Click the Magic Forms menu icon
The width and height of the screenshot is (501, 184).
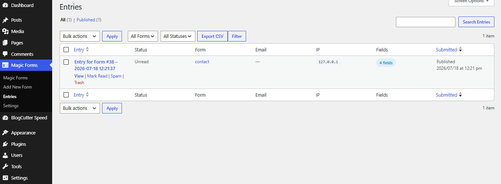5,65
